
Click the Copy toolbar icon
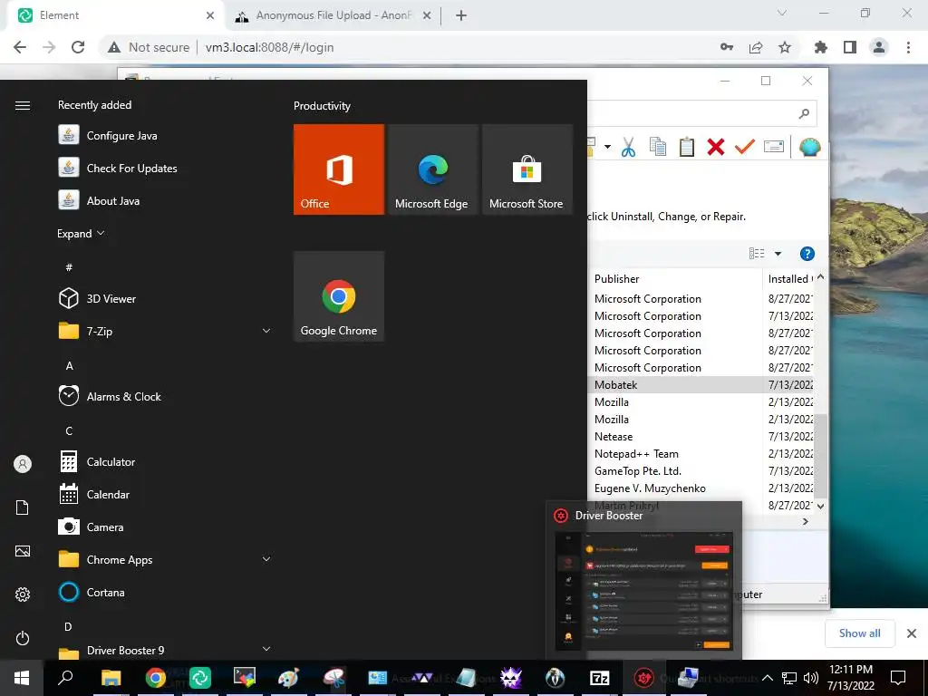tap(658, 147)
